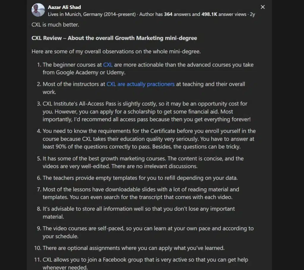
Task: Click the 'CXL are actually practioners' hyperlink
Action: pyautogui.click(x=140, y=84)
